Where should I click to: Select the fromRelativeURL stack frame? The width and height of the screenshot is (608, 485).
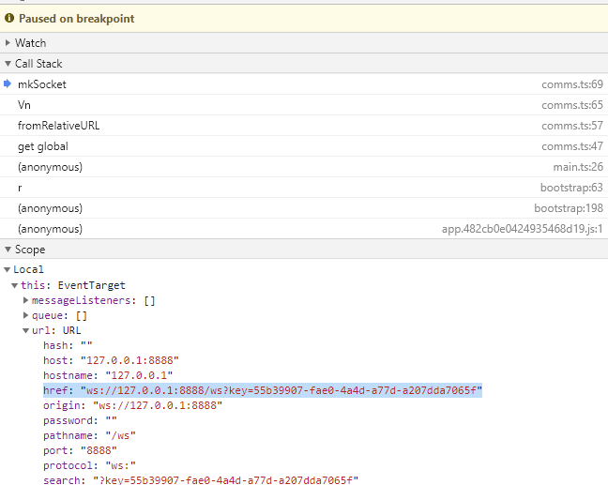coord(304,125)
